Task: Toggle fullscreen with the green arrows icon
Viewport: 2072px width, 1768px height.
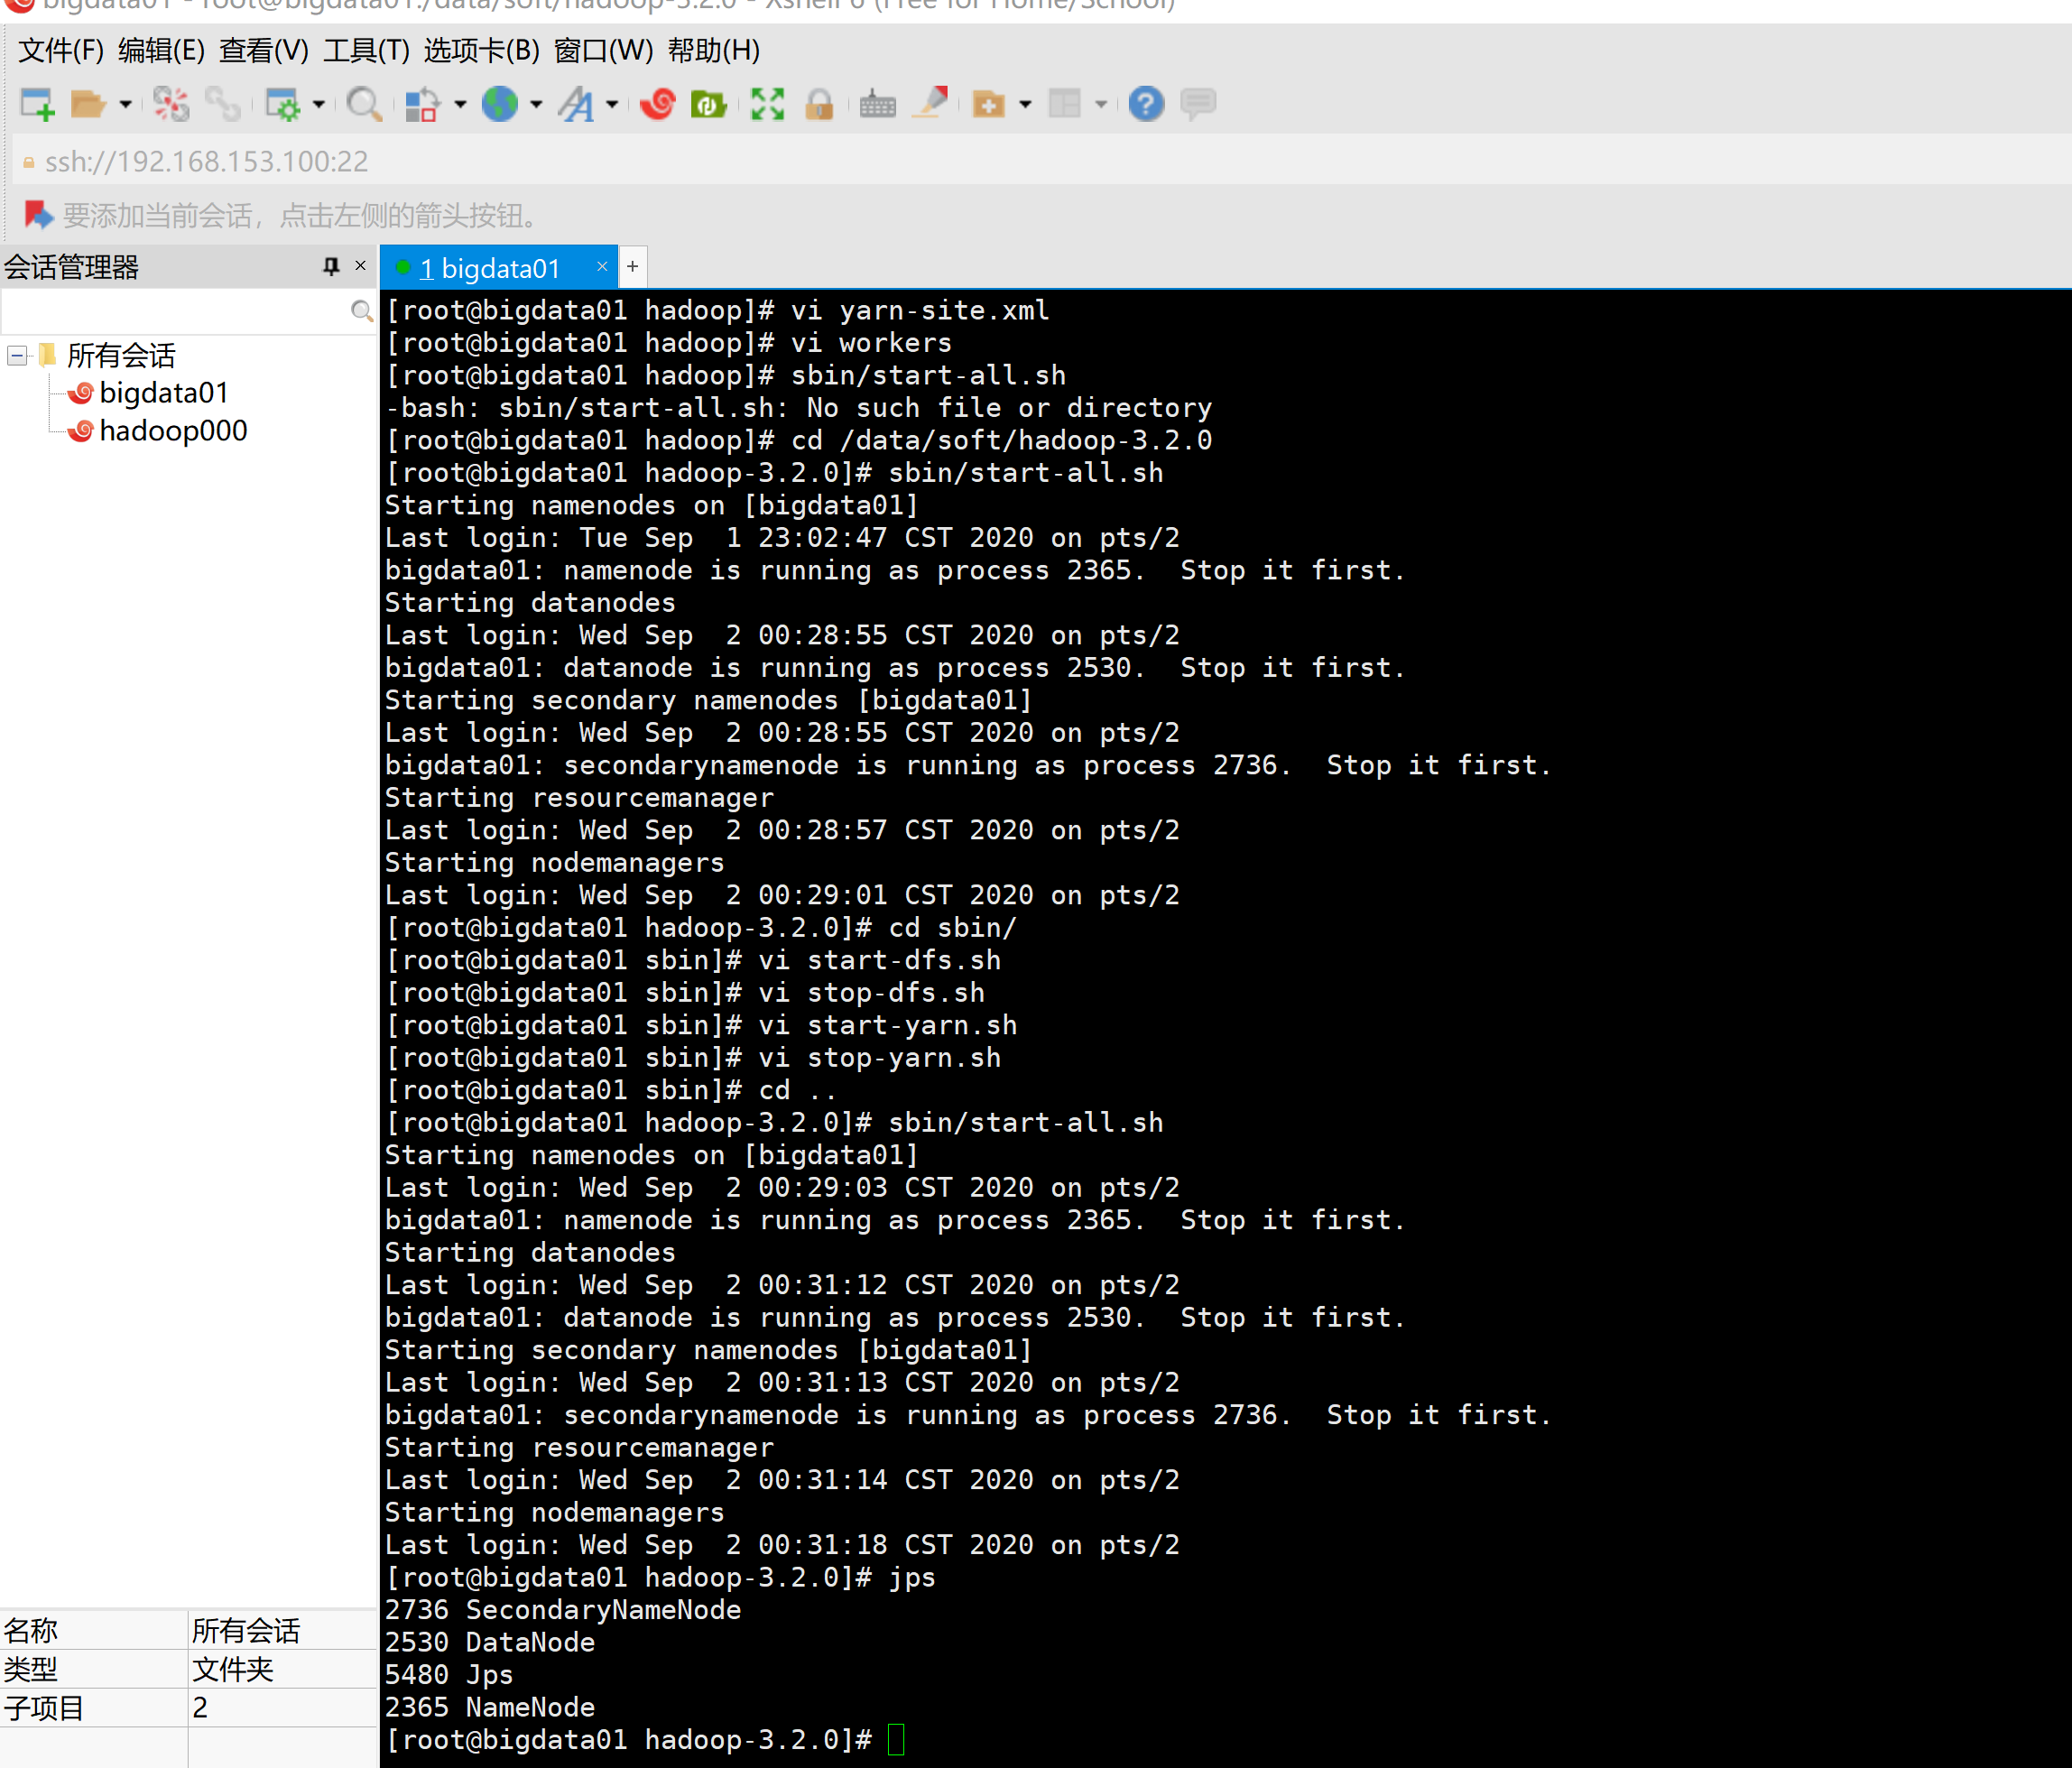Action: [767, 104]
